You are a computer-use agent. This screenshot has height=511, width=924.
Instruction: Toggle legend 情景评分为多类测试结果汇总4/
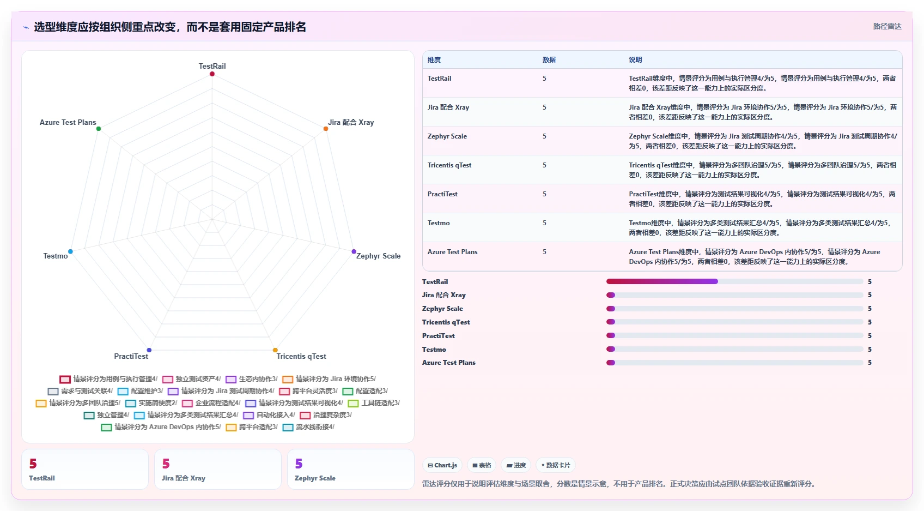[x=186, y=415]
